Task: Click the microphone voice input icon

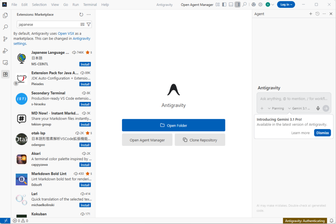Action: coord(318,108)
